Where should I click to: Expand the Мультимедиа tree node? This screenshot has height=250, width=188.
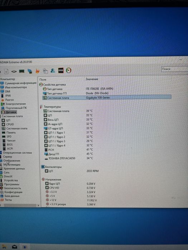pyautogui.click(x=12, y=165)
